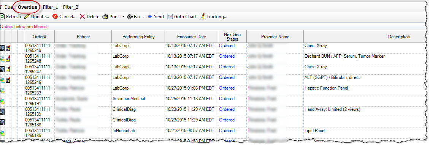Click the Send arrow icon
This screenshot has height=145, width=430.
click(x=150, y=17)
